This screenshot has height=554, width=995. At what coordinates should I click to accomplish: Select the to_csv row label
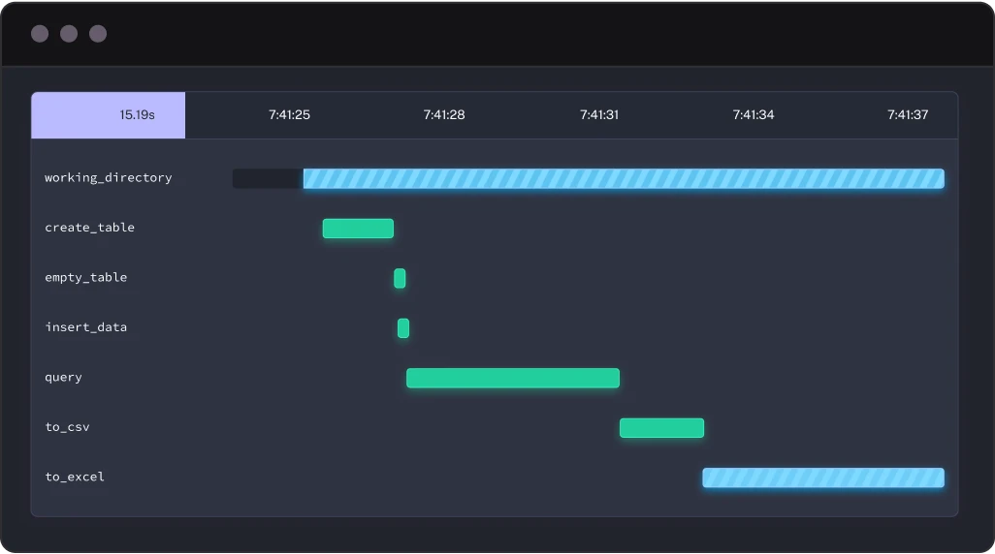tap(67, 427)
